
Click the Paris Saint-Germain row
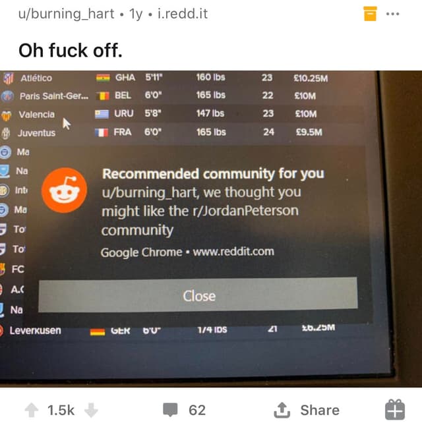point(181,96)
